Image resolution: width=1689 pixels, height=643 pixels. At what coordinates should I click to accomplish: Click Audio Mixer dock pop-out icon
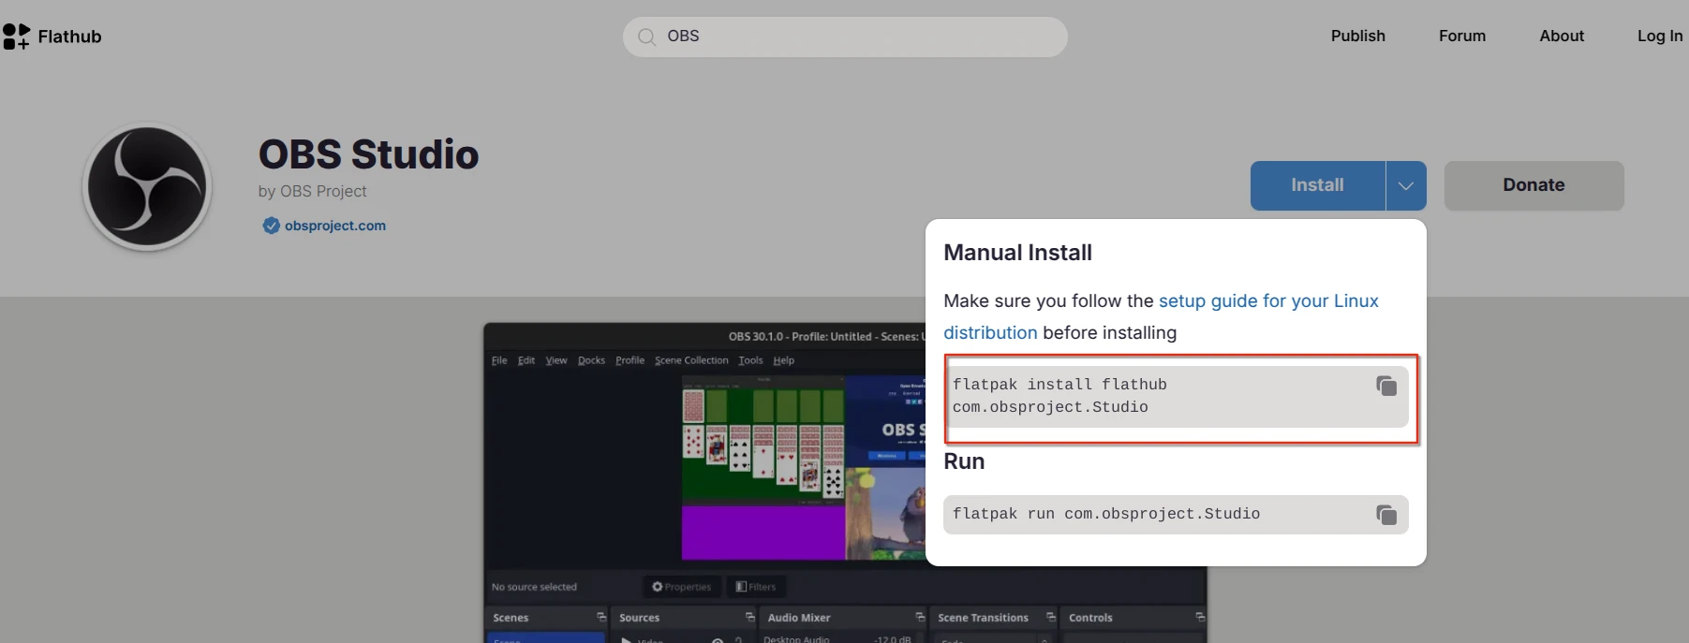pyautogui.click(x=920, y=617)
